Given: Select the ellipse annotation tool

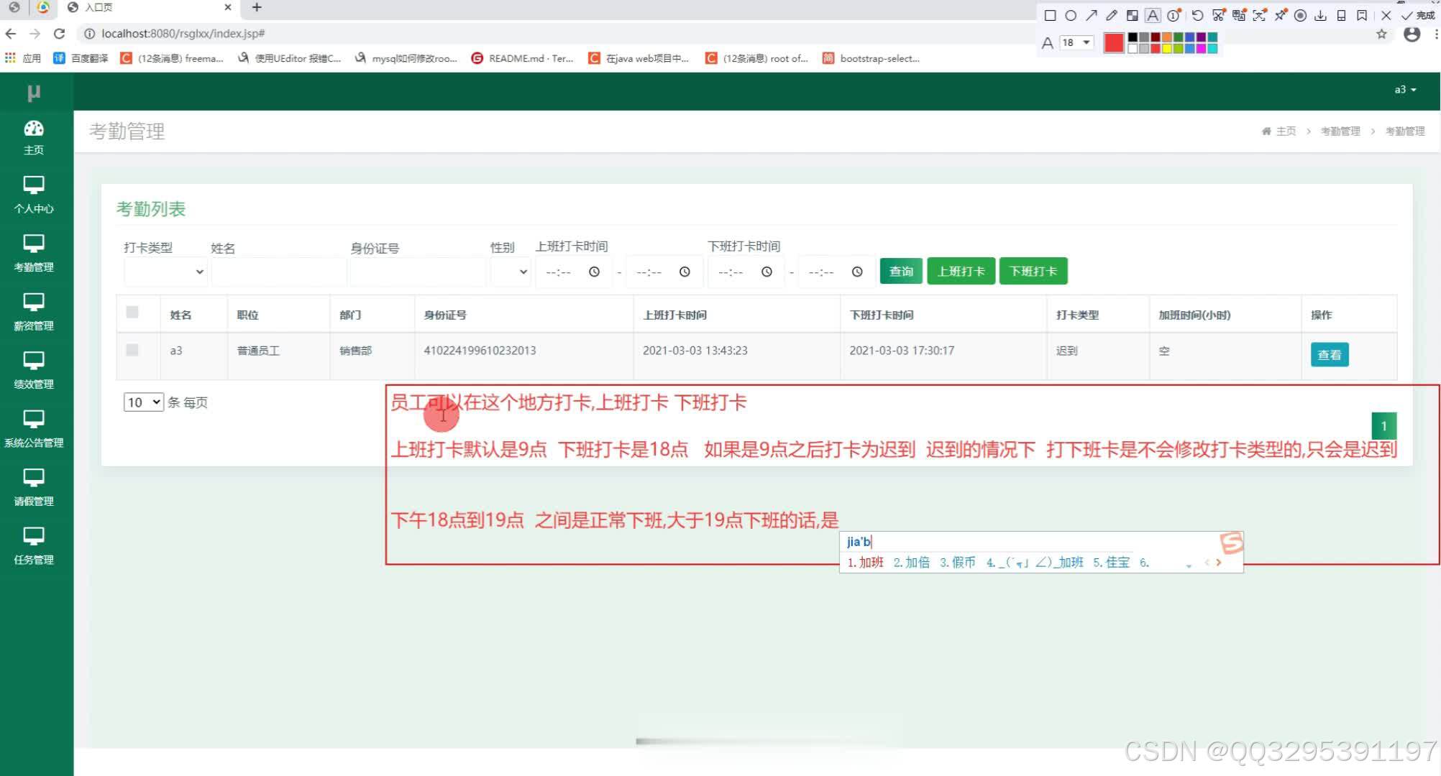Looking at the screenshot, I should [1071, 15].
